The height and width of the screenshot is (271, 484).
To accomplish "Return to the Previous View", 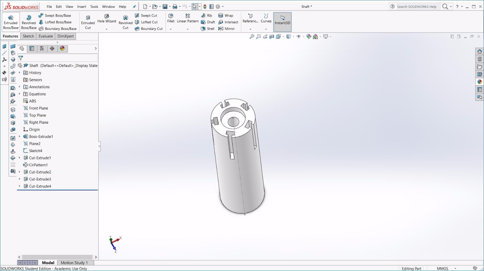I will coord(265,37).
